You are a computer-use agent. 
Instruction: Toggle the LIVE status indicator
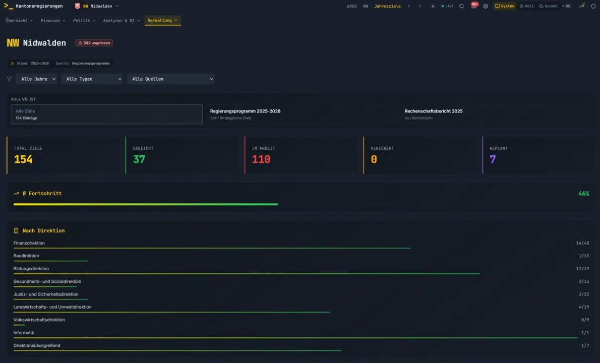point(447,6)
